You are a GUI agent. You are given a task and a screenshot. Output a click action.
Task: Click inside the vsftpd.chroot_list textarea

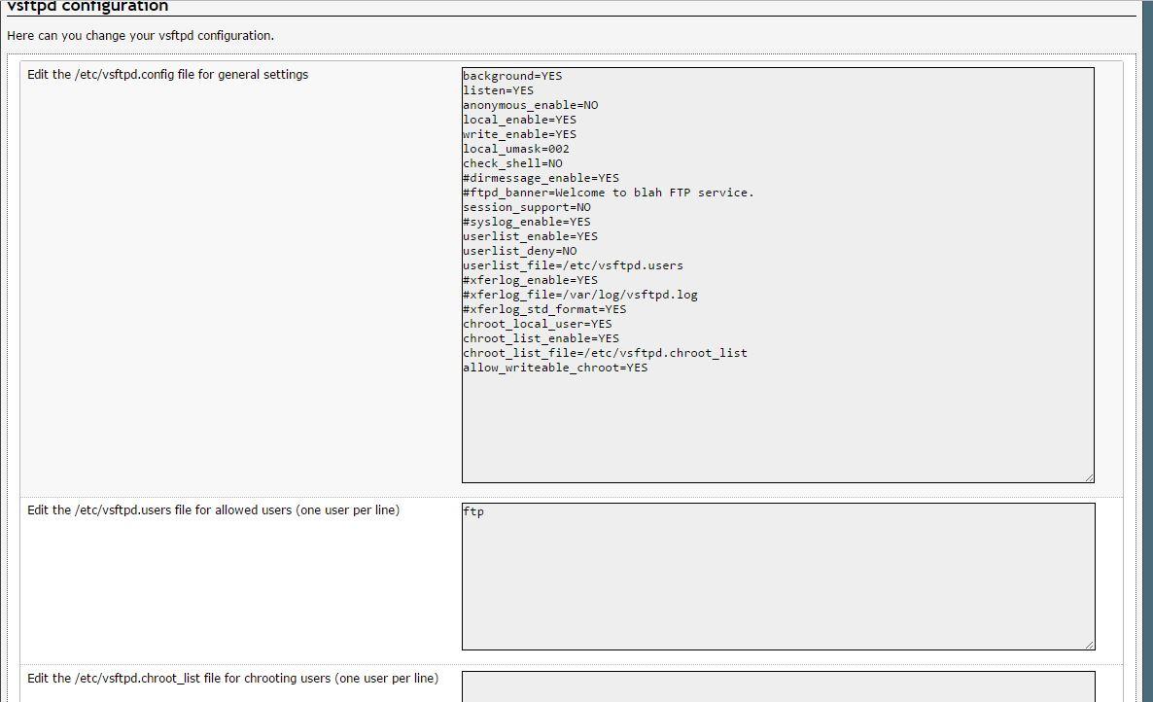(778, 686)
